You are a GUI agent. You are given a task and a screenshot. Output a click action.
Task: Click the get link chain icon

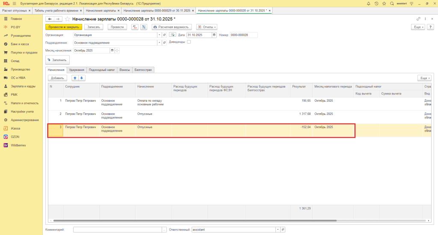418,19
